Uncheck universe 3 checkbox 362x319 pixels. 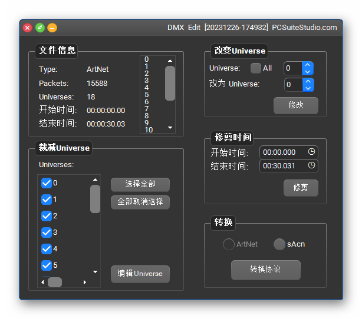[x=47, y=232]
